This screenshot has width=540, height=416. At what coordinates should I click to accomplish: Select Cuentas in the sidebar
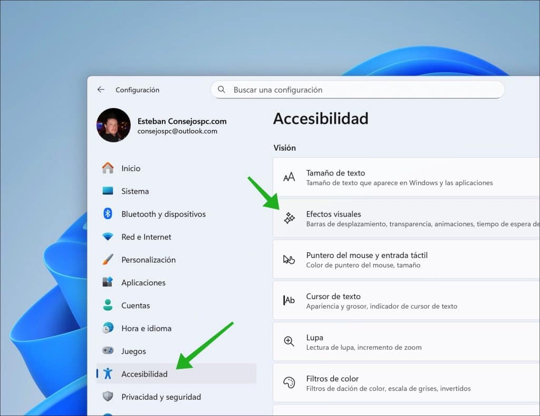[136, 305]
